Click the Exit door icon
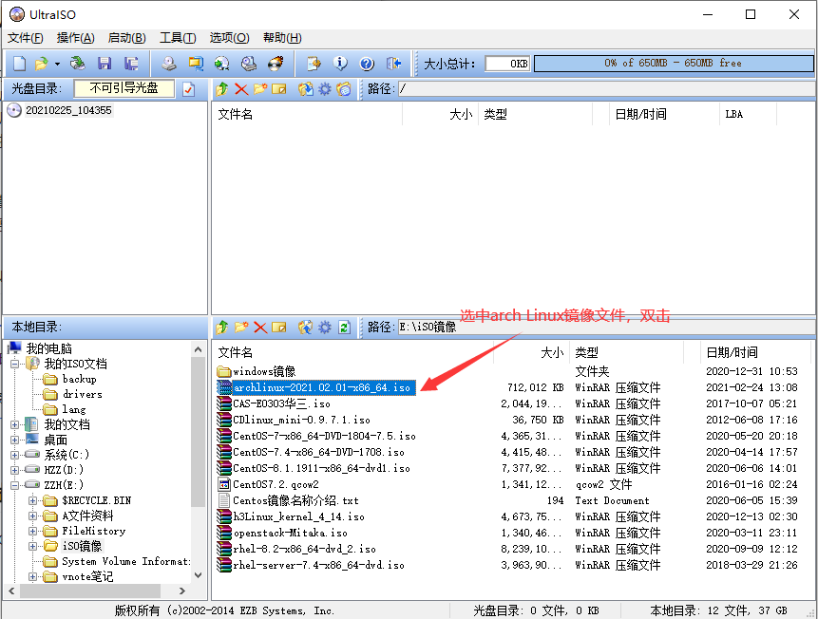The width and height of the screenshot is (818, 619). tap(394, 64)
